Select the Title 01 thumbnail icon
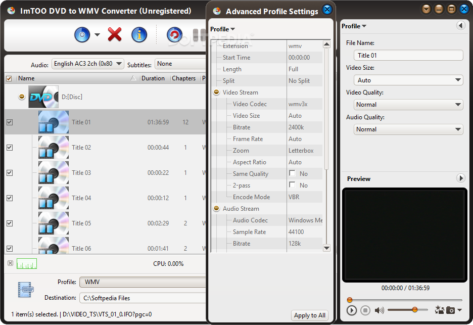 [54, 122]
